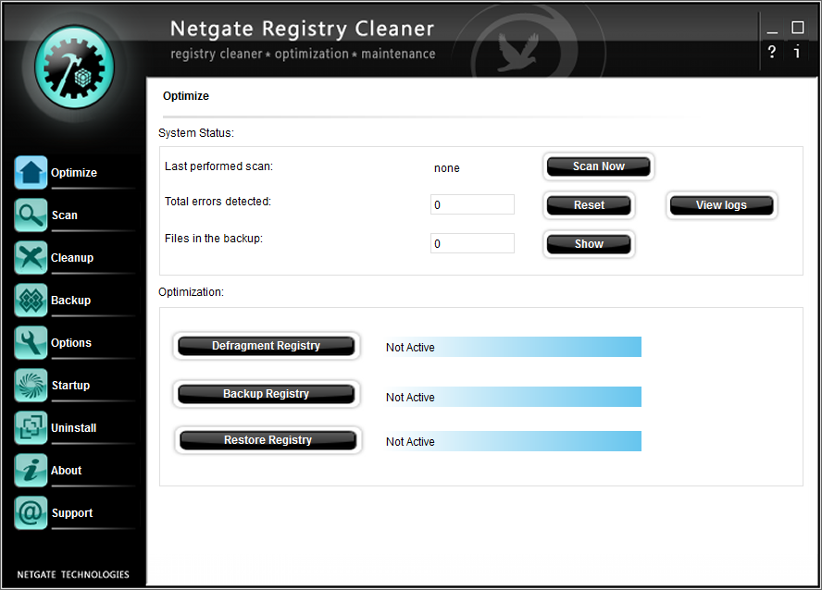Click the Defragment Registry progress bar
Image resolution: width=822 pixels, height=590 pixels.
pyautogui.click(x=513, y=347)
